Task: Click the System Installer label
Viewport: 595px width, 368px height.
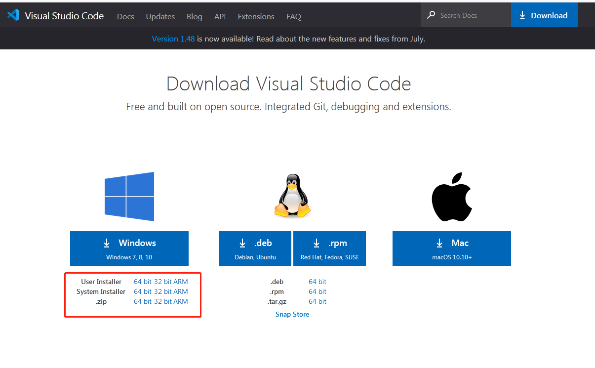Action: (x=101, y=291)
